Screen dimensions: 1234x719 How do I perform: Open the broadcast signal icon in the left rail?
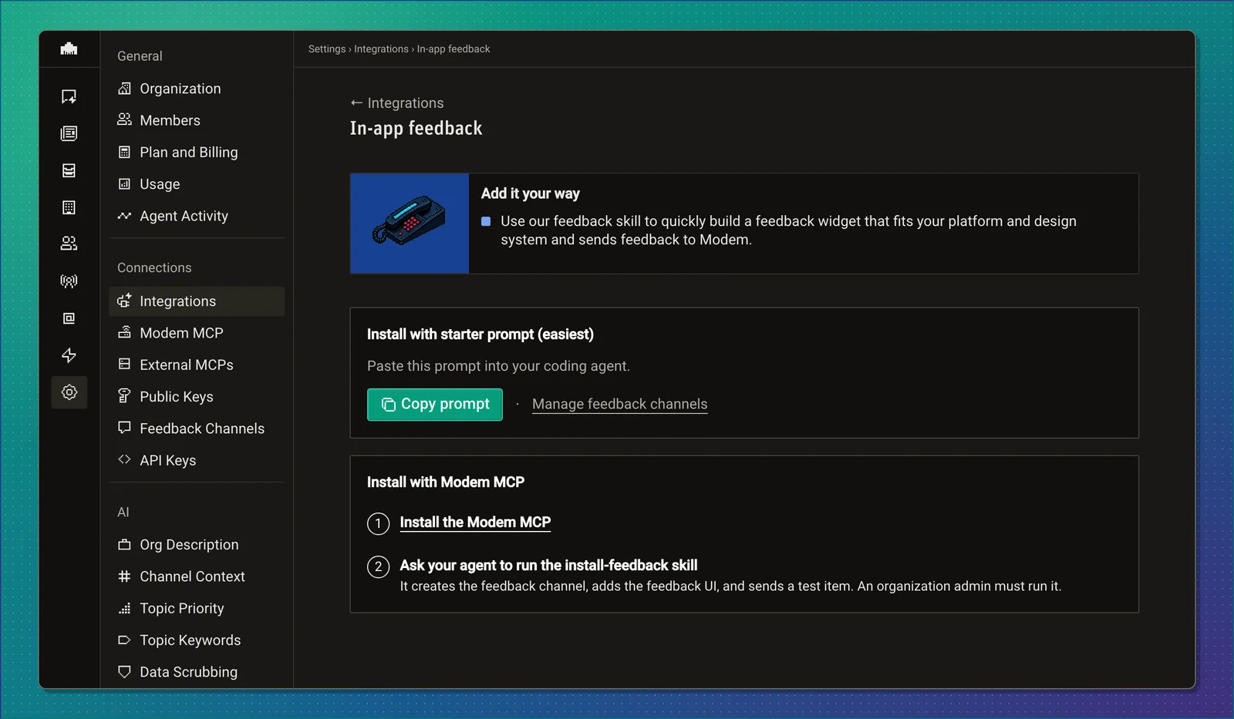coord(69,281)
